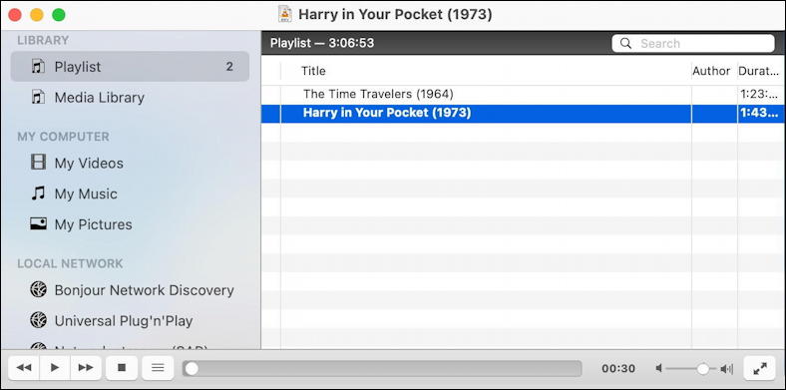
Task: Enter fullscreen using the expand arrows icon
Action: 760,368
